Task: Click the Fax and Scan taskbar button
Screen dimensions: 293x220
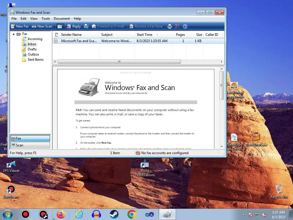Action: coord(167,214)
